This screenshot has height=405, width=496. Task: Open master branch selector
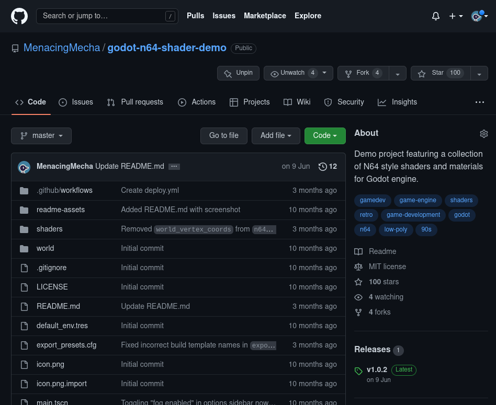(41, 136)
